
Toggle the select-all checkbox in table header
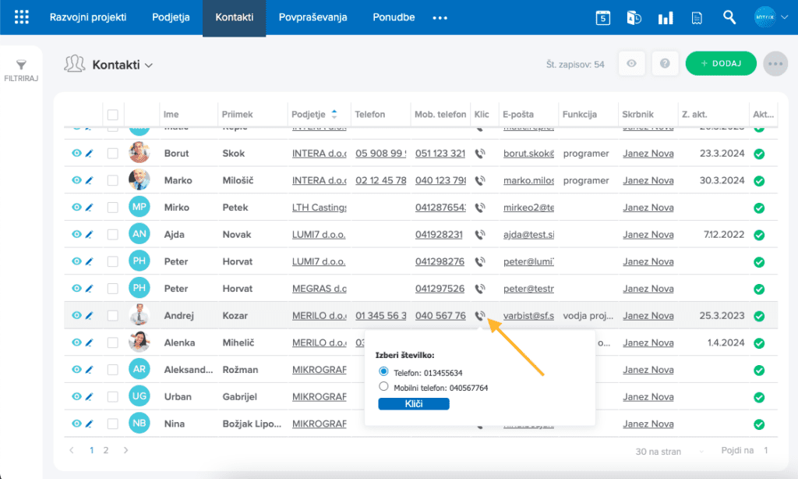113,115
